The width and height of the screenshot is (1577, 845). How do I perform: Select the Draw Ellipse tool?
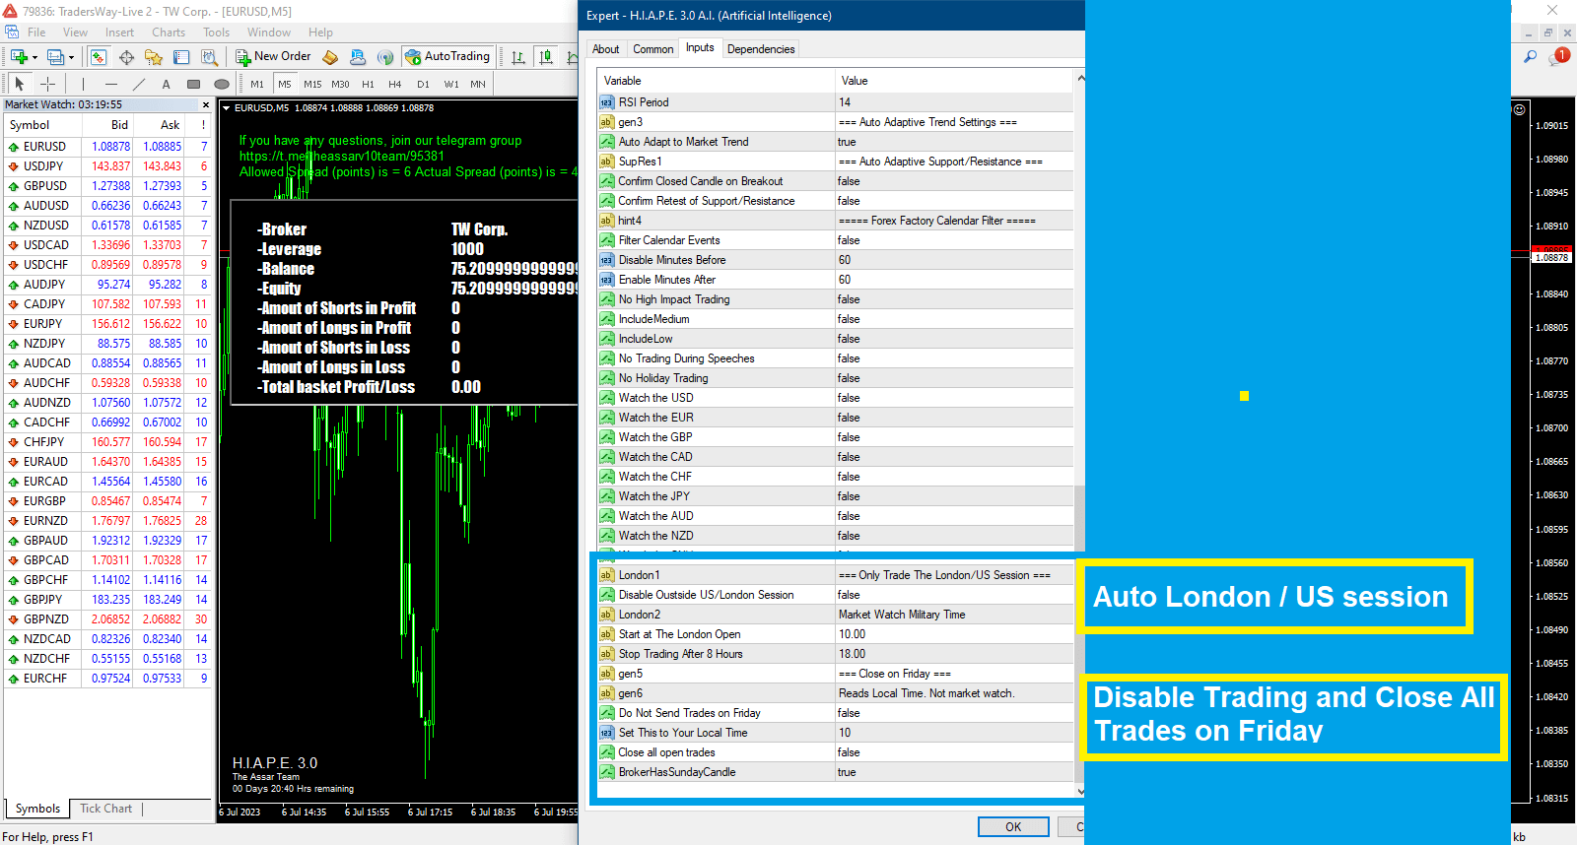[222, 85]
